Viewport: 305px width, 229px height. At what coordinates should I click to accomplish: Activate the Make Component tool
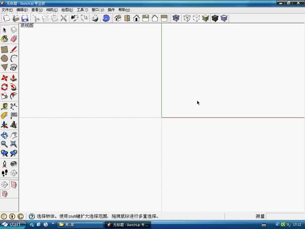tap(14, 30)
